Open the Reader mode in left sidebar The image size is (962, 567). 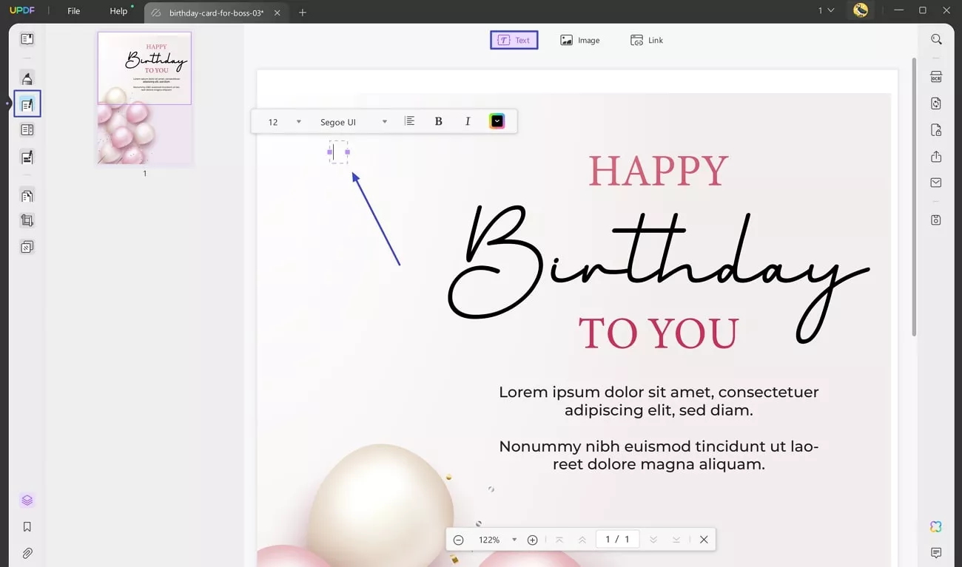[x=27, y=39]
